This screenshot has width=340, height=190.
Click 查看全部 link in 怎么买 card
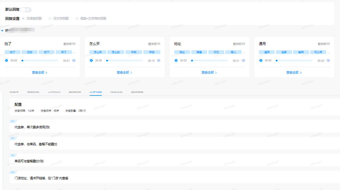pos(124,72)
